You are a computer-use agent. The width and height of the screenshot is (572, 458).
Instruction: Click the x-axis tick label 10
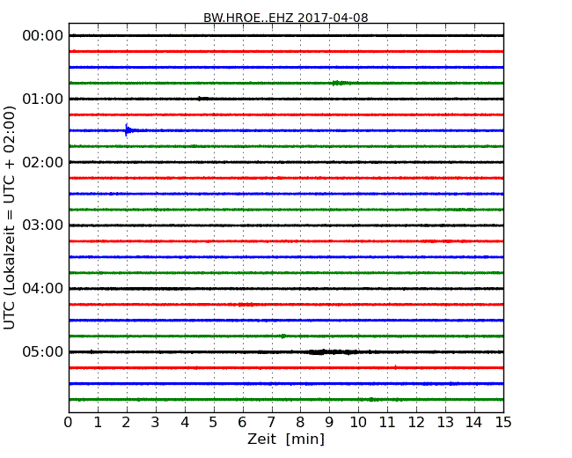pos(358,423)
